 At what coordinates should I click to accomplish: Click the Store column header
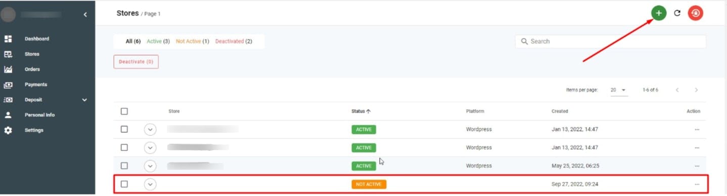point(174,111)
